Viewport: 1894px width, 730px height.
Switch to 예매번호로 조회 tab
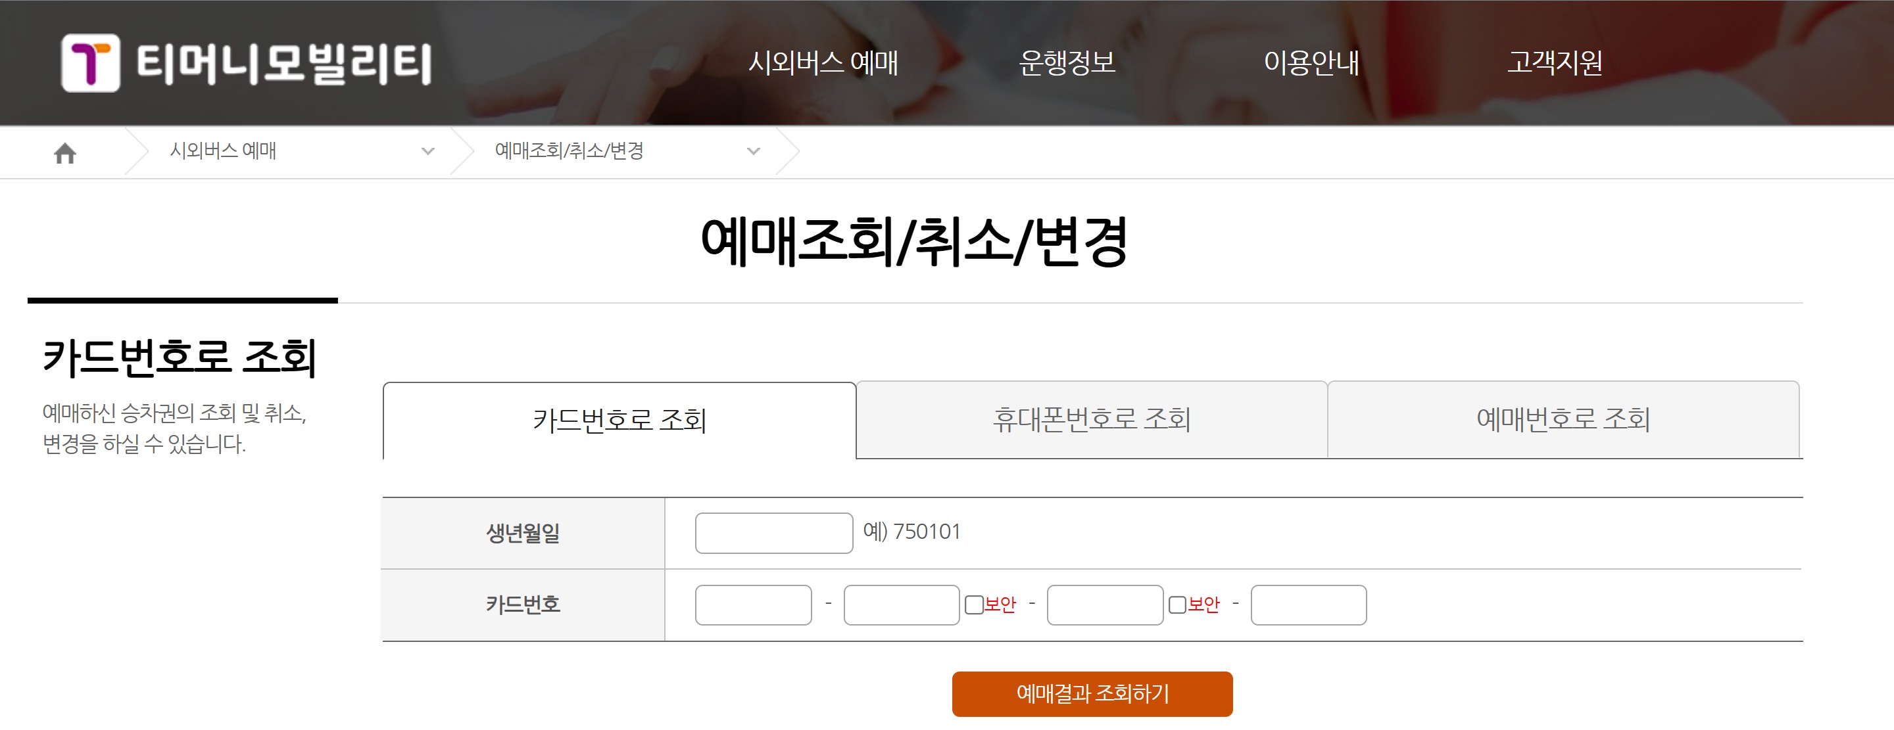[x=1563, y=419]
